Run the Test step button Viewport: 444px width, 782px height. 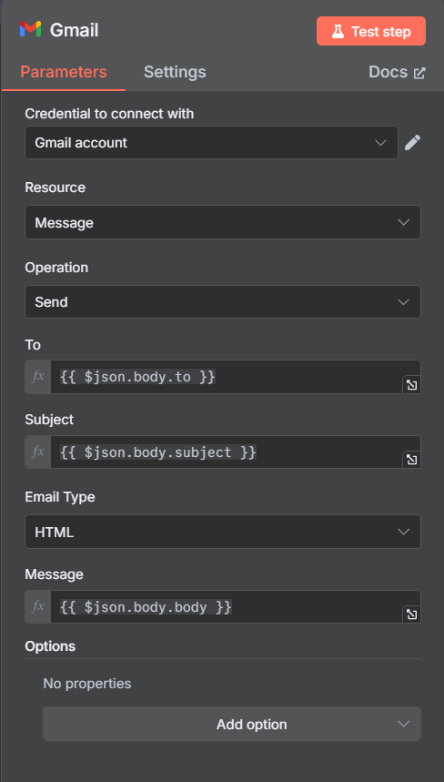[x=370, y=32]
